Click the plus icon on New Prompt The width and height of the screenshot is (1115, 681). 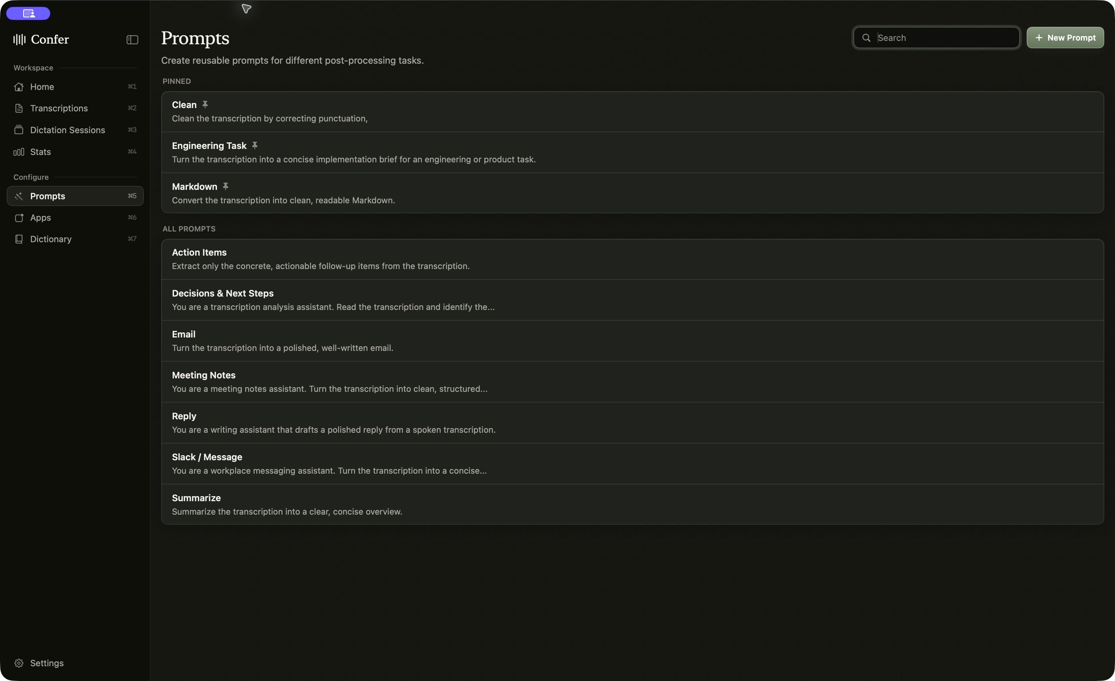(x=1038, y=38)
